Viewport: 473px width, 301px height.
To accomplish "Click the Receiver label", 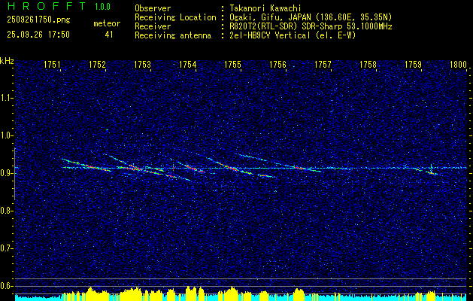I will pos(153,26).
